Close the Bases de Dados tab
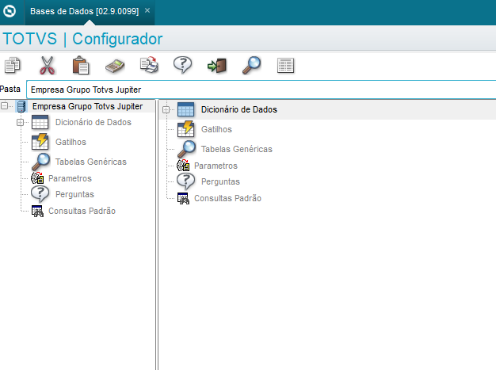The width and height of the screenshot is (496, 370). [x=147, y=10]
